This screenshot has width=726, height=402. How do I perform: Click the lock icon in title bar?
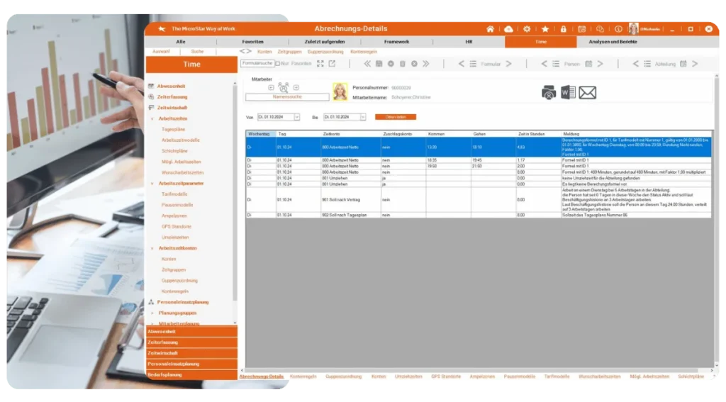pos(563,28)
